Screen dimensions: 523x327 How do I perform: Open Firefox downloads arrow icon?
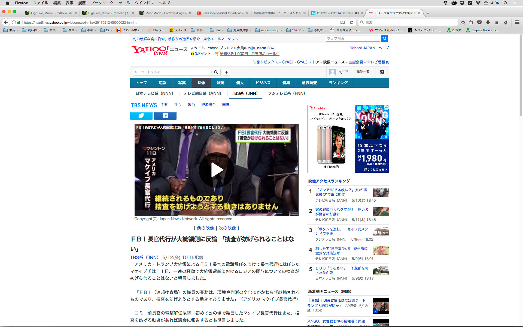pos(488,22)
